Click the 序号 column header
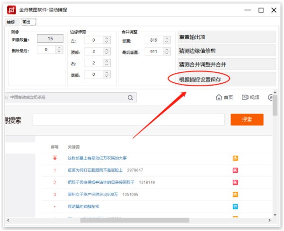284x231 pixels. [54, 147]
